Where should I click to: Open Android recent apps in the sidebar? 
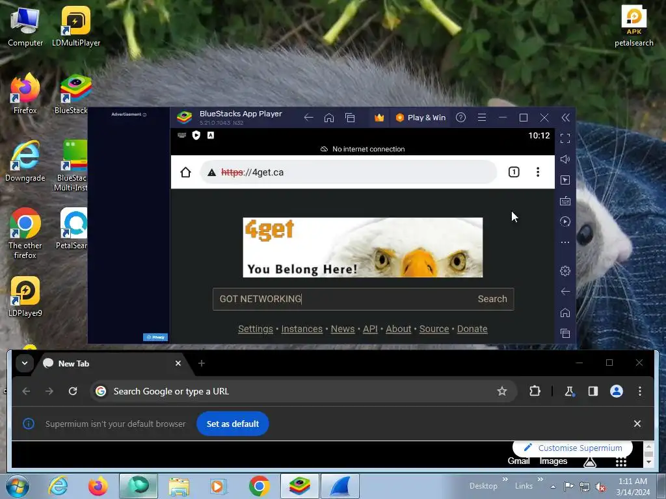[565, 333]
